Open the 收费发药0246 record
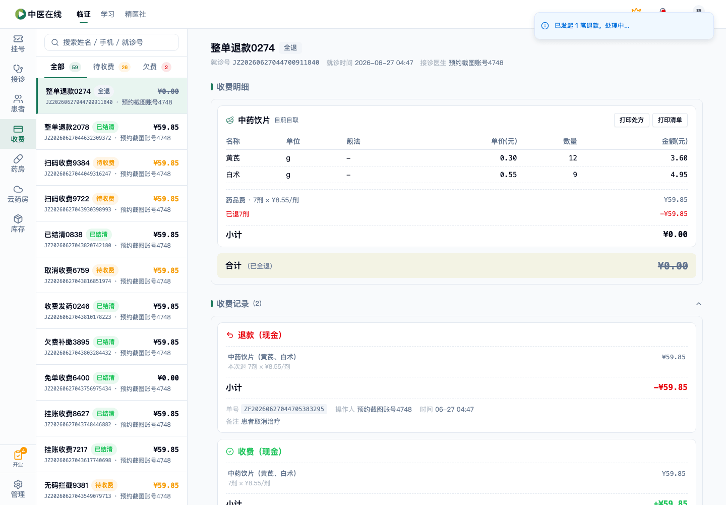Screen dimensions: 726x505 pyautogui.click(x=112, y=311)
